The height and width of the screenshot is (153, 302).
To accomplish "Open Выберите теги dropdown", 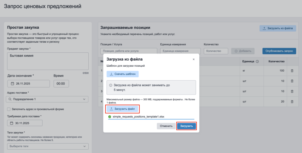I will 48,146.
